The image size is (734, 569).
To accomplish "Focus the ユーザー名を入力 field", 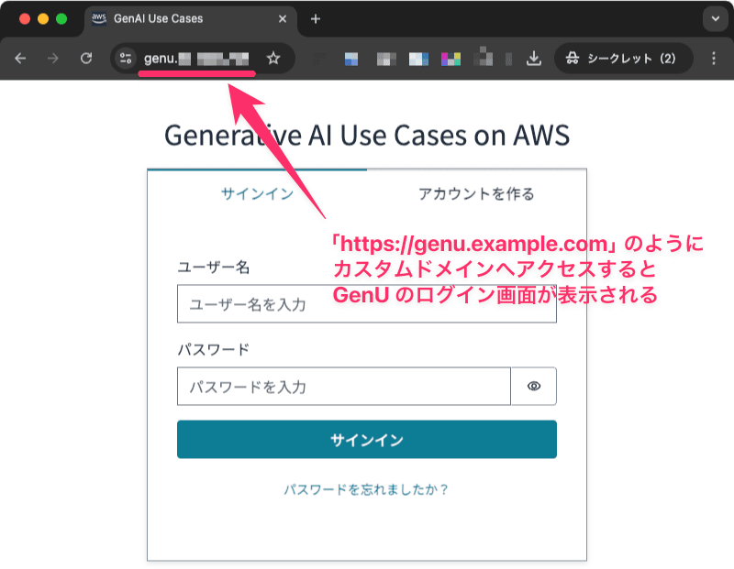I will [366, 304].
